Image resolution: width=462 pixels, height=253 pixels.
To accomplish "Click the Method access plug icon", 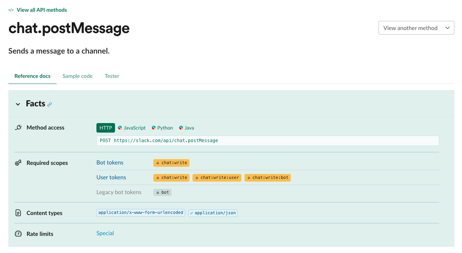I will point(18,128).
